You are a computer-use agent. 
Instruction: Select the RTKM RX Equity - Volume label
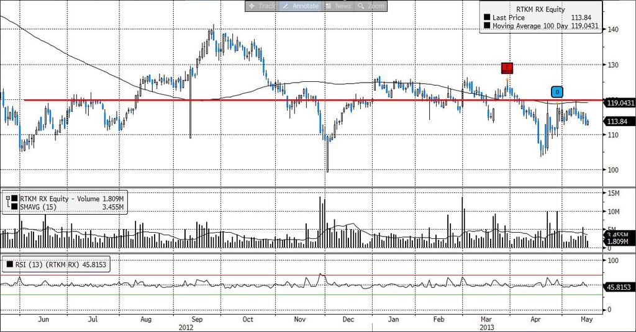coord(60,199)
